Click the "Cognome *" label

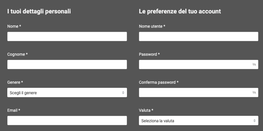point(18,54)
